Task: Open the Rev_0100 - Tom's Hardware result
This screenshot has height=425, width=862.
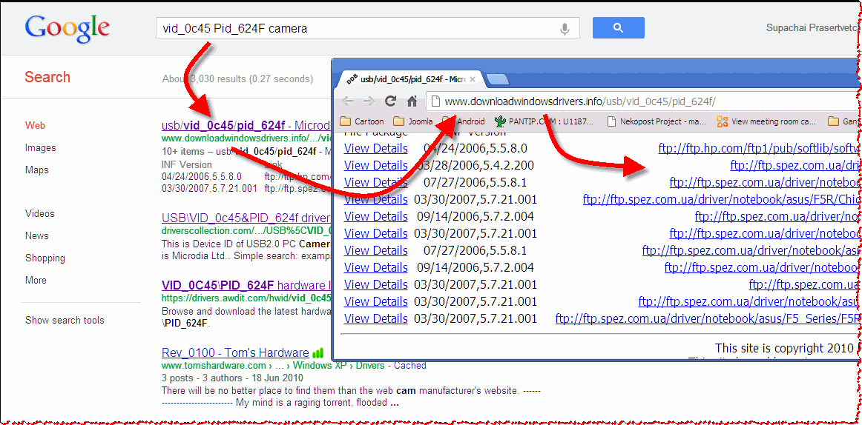Action: [x=235, y=353]
